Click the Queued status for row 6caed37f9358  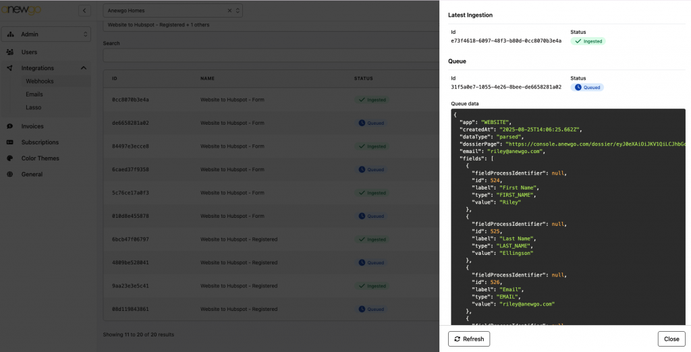click(x=372, y=170)
